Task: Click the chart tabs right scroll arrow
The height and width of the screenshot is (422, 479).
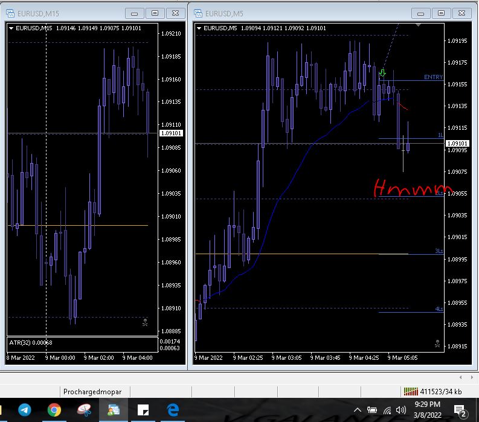Action: (x=472, y=377)
